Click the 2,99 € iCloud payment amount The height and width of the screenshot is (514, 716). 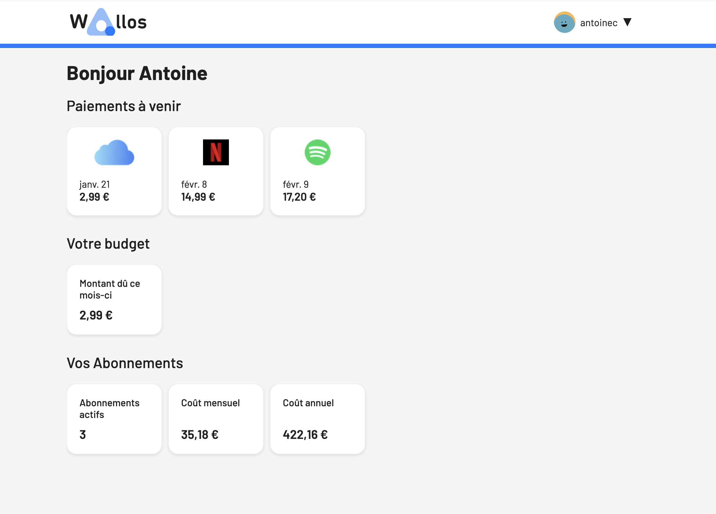94,197
